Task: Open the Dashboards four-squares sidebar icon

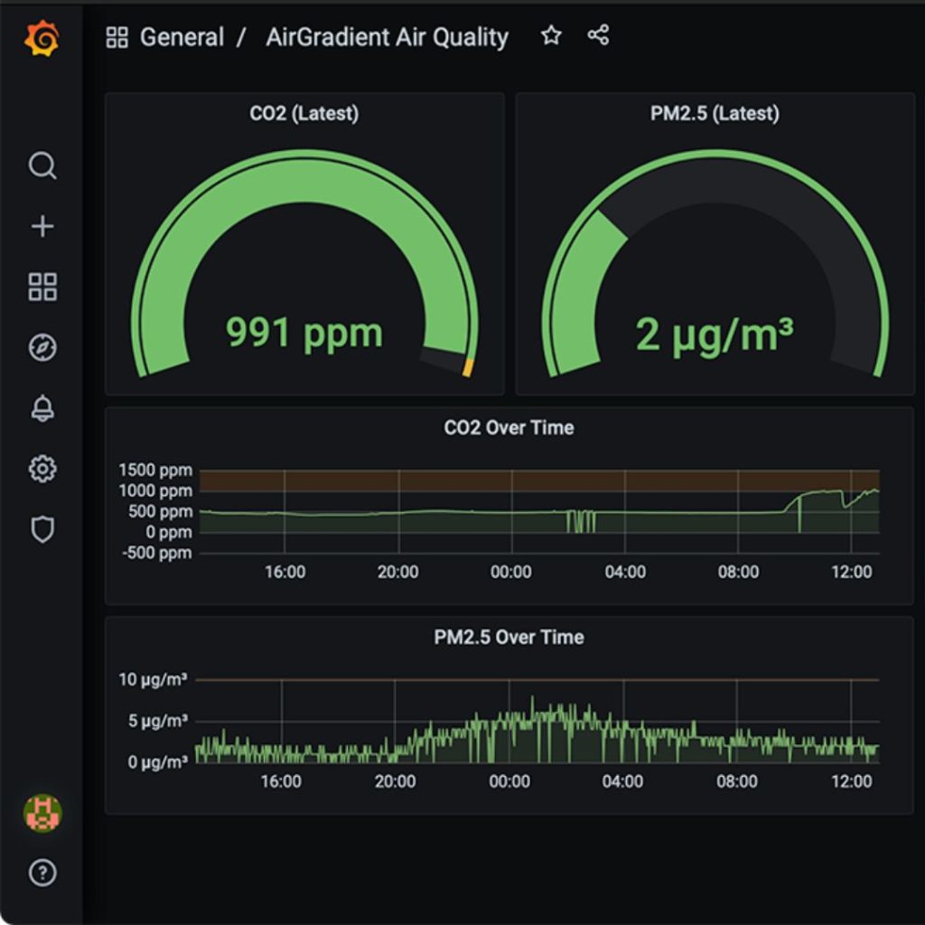Action: [42, 287]
